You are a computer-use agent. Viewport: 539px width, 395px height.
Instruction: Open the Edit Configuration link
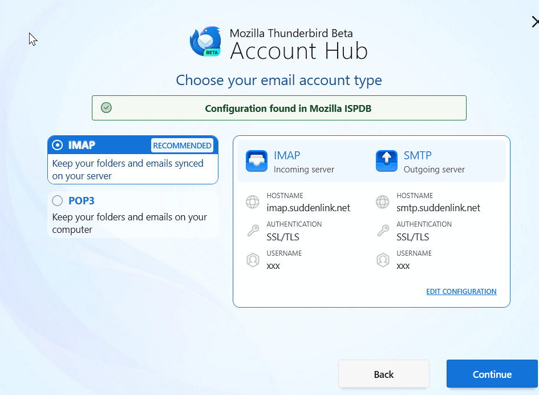pos(461,292)
